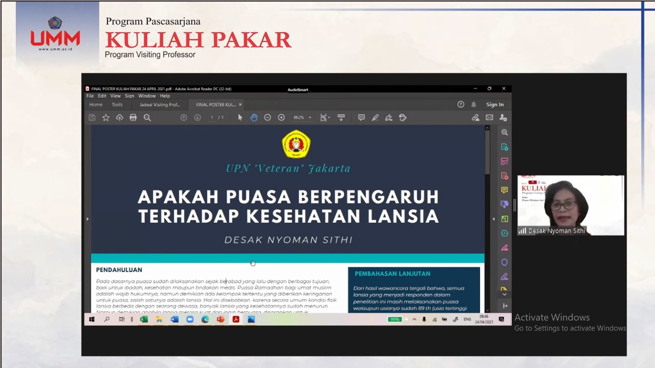The image size is (655, 368).
Task: Open the View menu
Action: click(115, 96)
